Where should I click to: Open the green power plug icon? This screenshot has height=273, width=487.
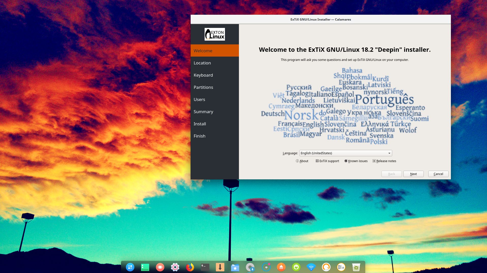pos(296,267)
